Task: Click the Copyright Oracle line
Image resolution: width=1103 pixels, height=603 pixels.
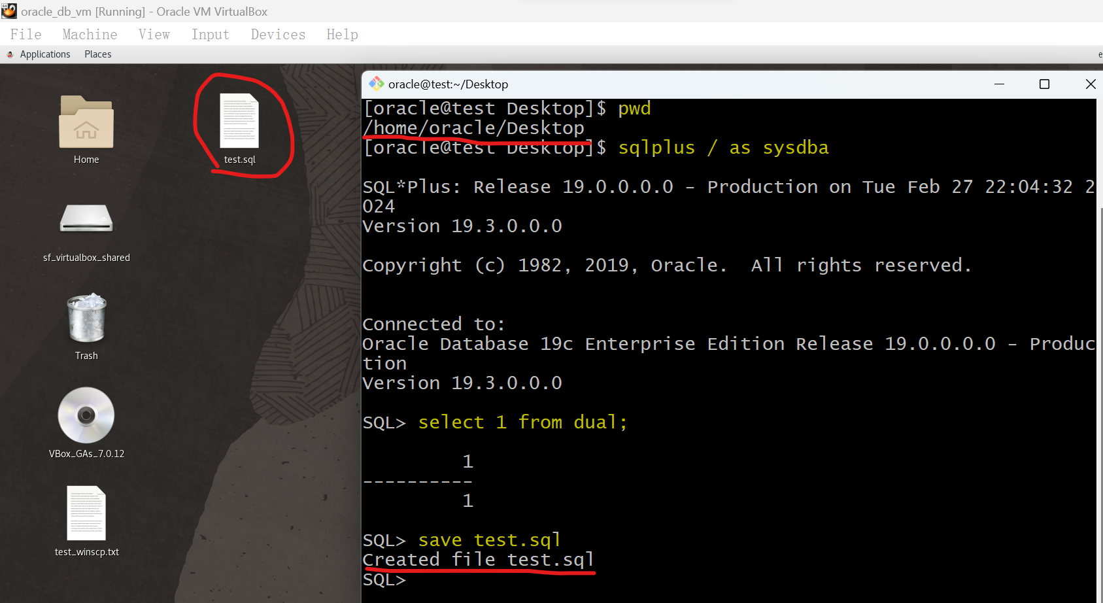Action: (667, 266)
